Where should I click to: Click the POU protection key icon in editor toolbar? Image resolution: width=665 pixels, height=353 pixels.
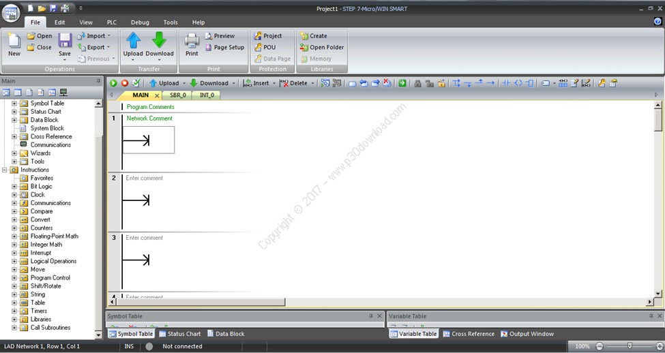pos(602,83)
